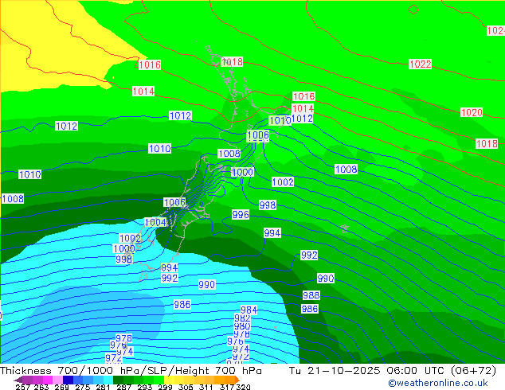Click the 996 contour label

pyautogui.click(x=241, y=215)
